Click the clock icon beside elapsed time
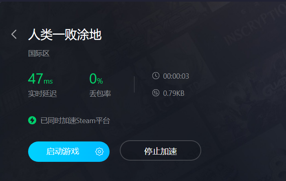Image resolution: width=286 pixels, height=181 pixels. [x=156, y=76]
